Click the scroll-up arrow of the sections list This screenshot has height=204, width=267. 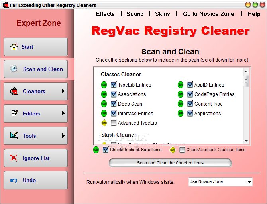click(246, 71)
